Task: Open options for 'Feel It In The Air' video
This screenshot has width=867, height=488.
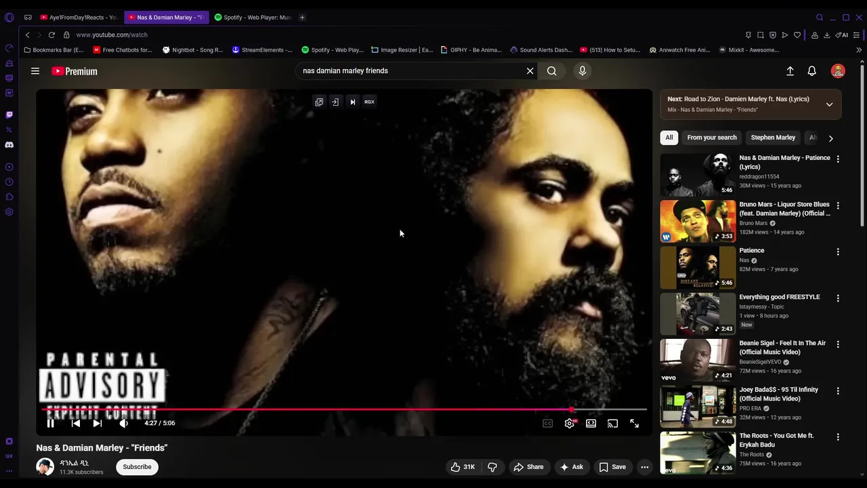Action: pyautogui.click(x=838, y=344)
